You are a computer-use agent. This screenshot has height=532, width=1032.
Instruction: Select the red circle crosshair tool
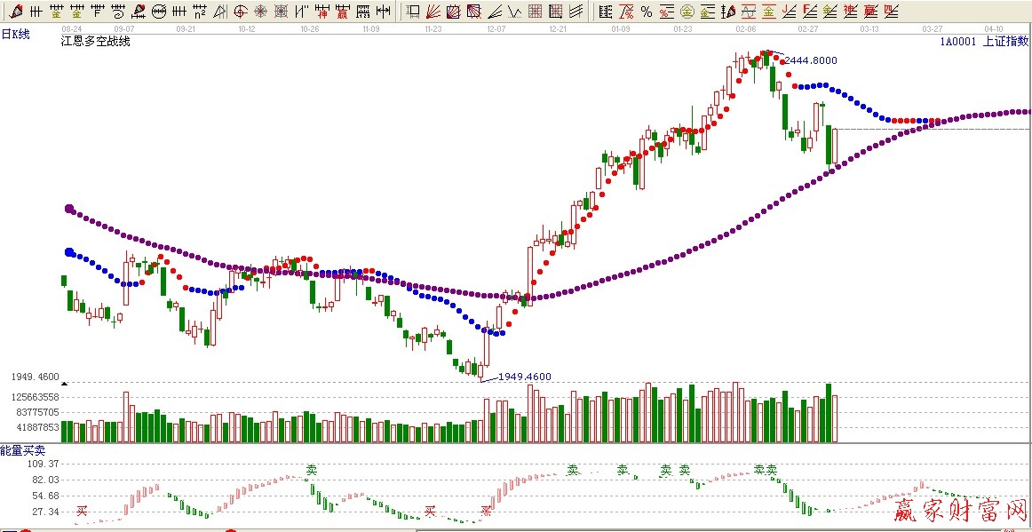pos(240,12)
